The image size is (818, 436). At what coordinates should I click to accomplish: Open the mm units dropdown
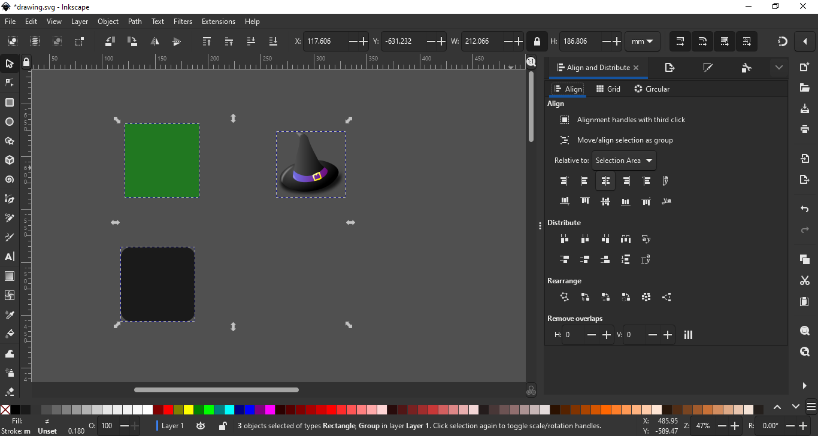[642, 41]
